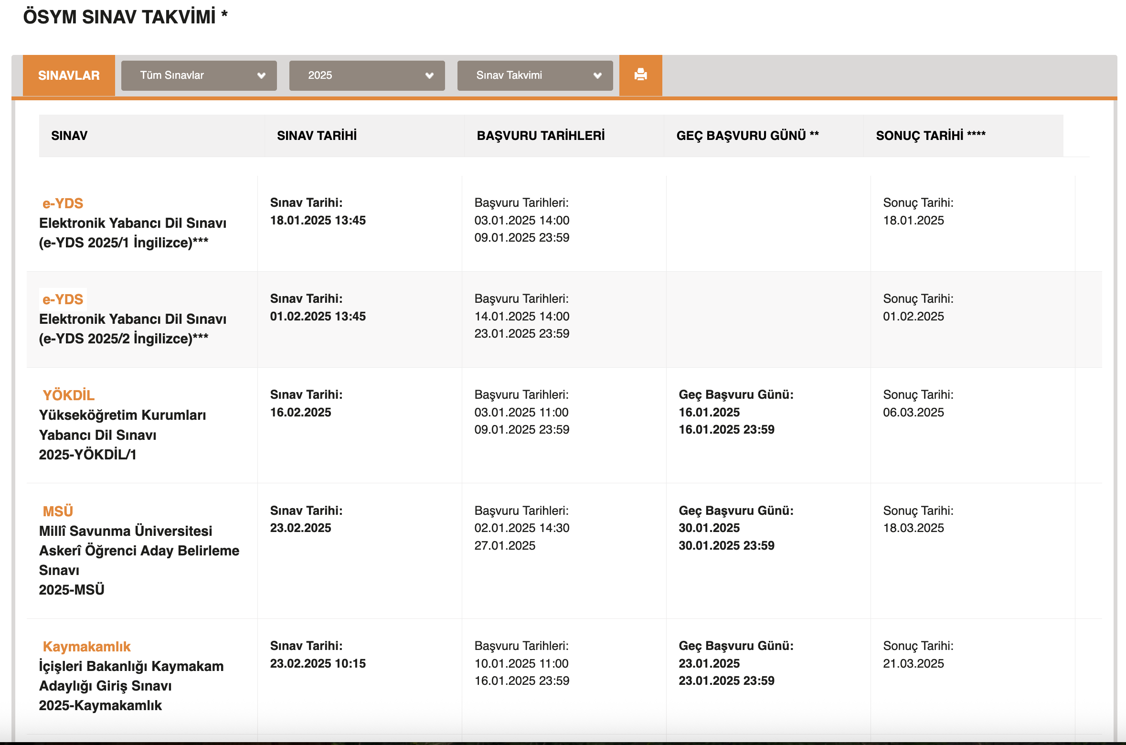Click the SINAV column header
The width and height of the screenshot is (1126, 745).
(x=69, y=136)
